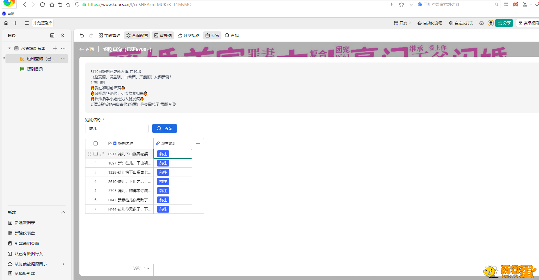Expand row 0917 record with arrows icon

[102, 154]
